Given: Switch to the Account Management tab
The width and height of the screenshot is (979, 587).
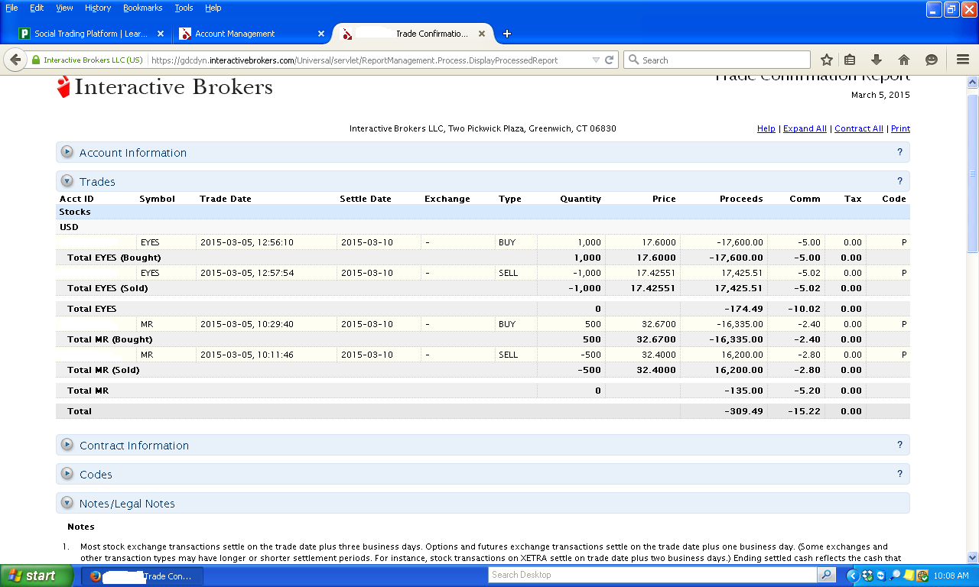Looking at the screenshot, I should pos(235,34).
